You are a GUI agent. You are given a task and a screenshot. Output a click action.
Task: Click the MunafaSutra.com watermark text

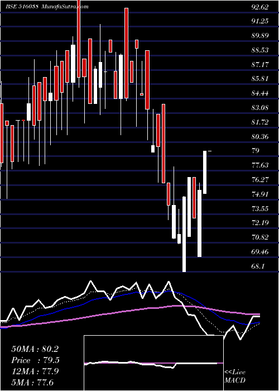pyautogui.click(x=65, y=7)
